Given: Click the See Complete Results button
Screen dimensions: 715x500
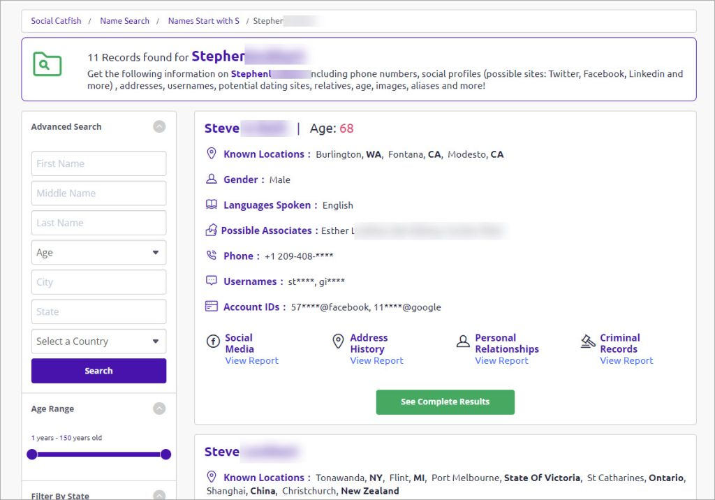Looking at the screenshot, I should pos(445,402).
